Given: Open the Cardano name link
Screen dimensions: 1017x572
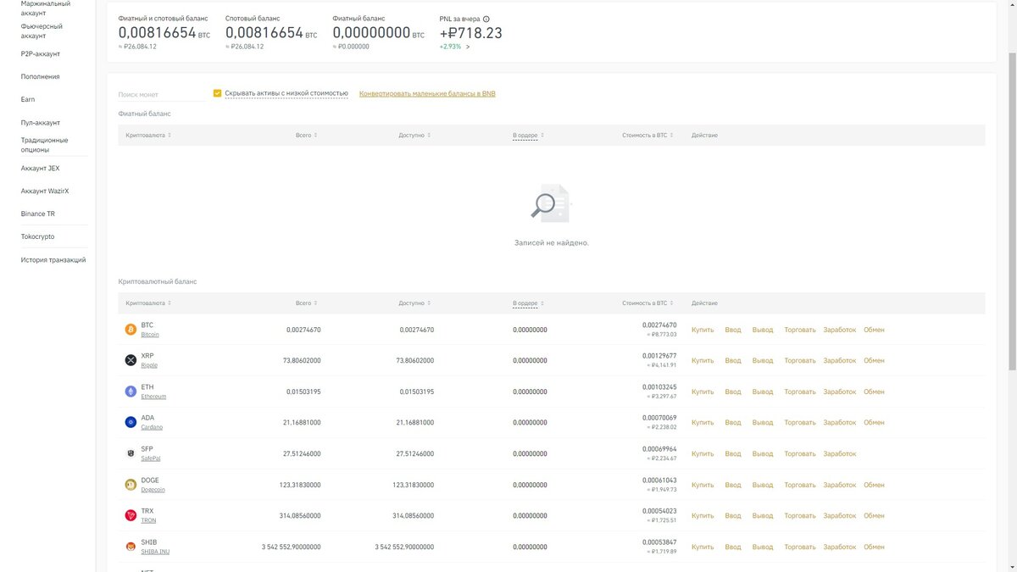Looking at the screenshot, I should click(x=152, y=427).
